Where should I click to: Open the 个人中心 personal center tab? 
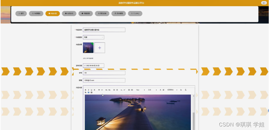(x=135, y=14)
